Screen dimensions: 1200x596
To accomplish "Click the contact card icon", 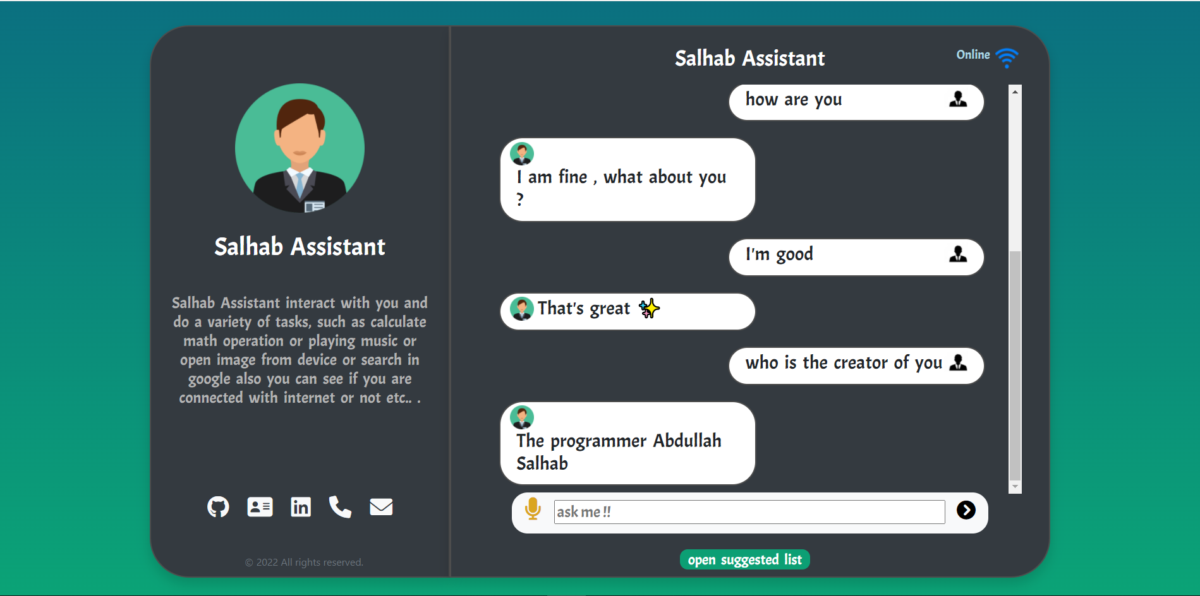I will tap(259, 506).
